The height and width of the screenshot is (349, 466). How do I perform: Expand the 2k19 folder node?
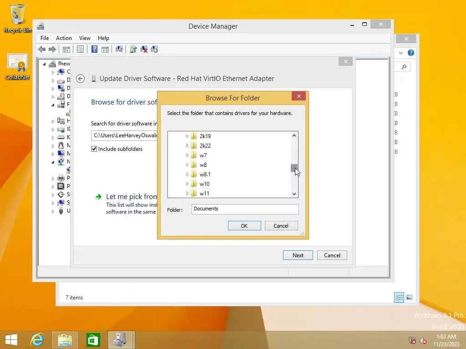coord(187,136)
